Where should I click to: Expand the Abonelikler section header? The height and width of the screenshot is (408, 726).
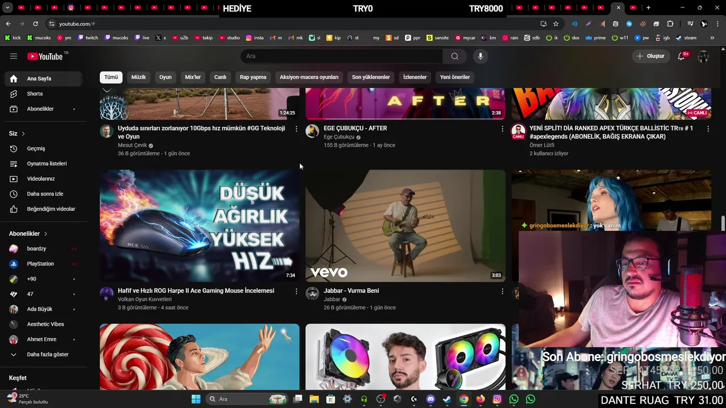click(x=28, y=233)
